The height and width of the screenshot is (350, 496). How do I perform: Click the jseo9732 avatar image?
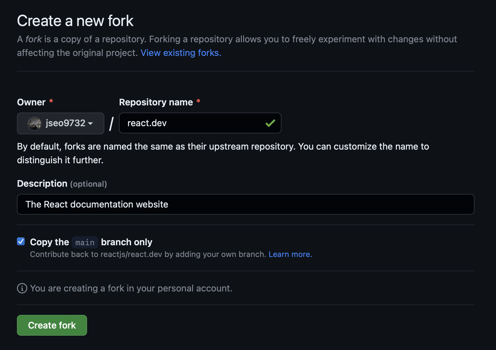(34, 123)
